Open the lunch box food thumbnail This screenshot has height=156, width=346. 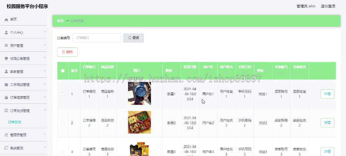[140, 122]
